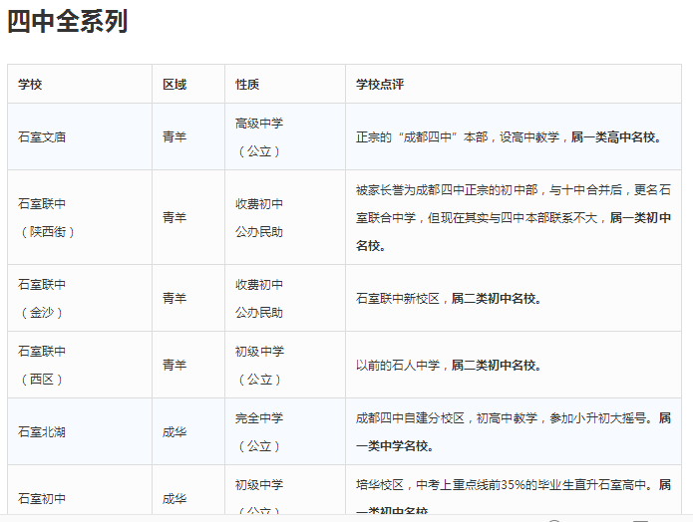Click the 学校点评 column header
This screenshot has height=522, width=693.
tap(380, 85)
